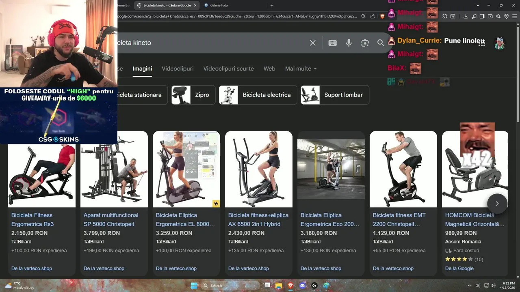Start voice search with the microphone icon

(349, 43)
